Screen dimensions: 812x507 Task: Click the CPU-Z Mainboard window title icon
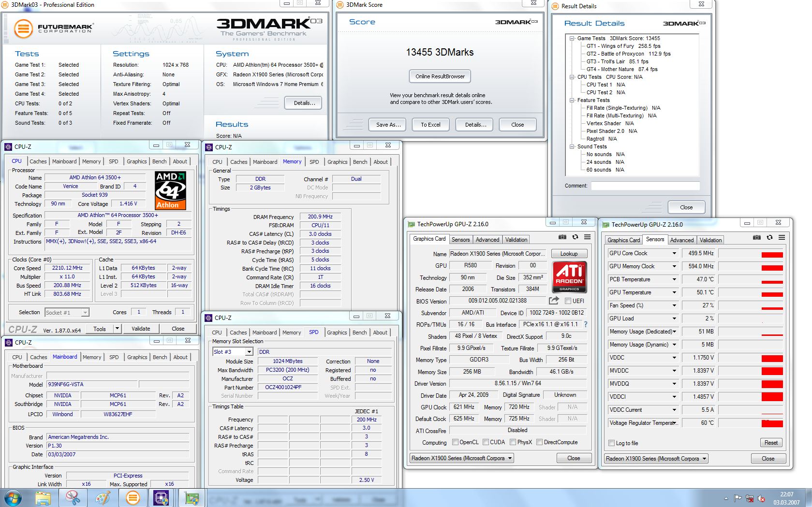click(8, 342)
